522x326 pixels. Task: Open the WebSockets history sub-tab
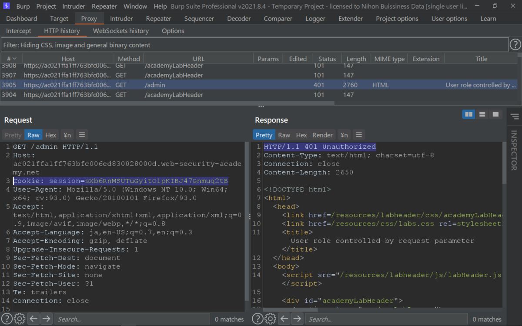tap(121, 31)
